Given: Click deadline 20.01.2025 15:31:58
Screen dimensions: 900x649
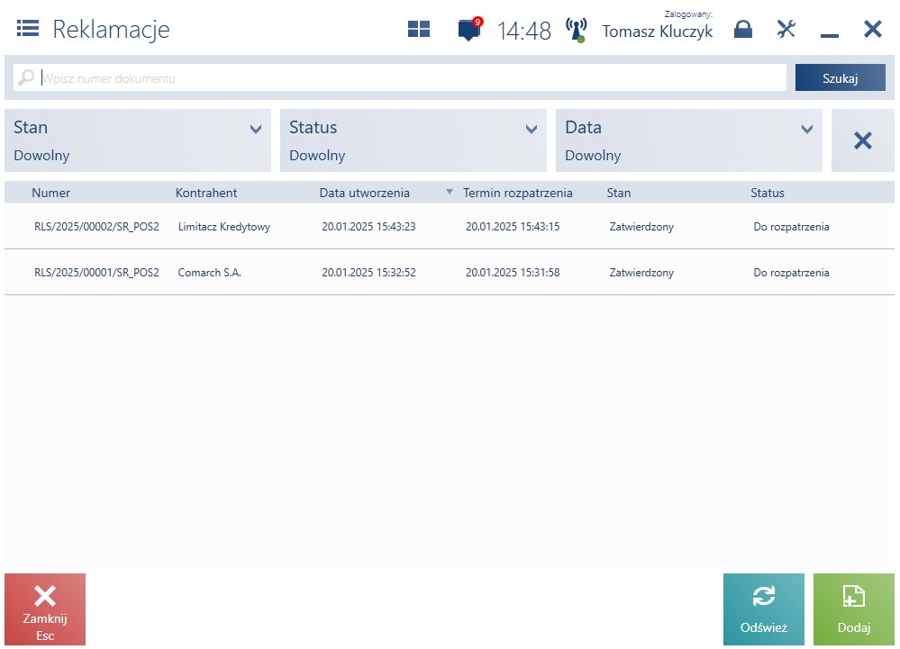Looking at the screenshot, I should tap(513, 273).
